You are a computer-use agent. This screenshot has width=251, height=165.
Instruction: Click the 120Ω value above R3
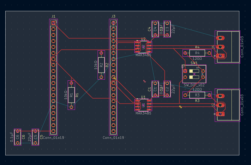(197, 89)
